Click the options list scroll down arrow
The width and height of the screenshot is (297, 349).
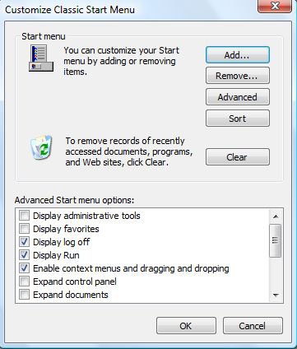(276, 295)
